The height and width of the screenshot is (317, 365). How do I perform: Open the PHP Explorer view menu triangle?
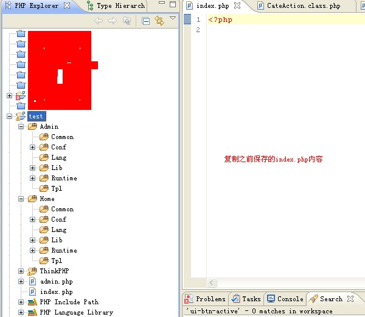coord(173,18)
